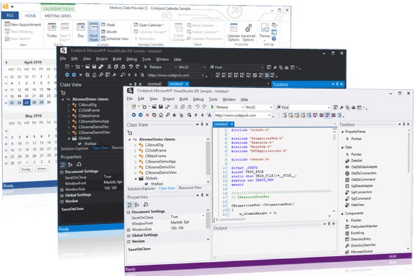Click the Favorites star icon in the light IDE
The width and height of the screenshot is (414, 276).
174,115
